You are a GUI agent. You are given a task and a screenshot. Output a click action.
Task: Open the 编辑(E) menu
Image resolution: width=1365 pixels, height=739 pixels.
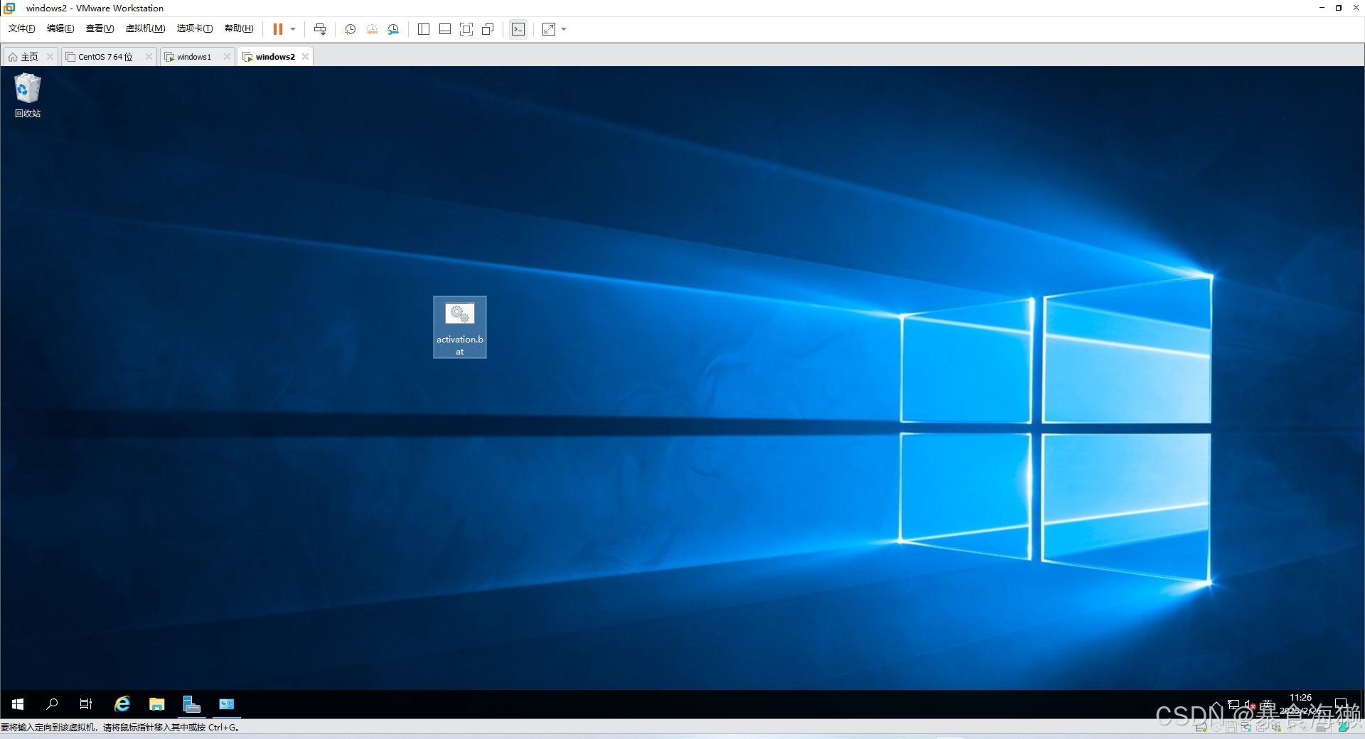60,28
